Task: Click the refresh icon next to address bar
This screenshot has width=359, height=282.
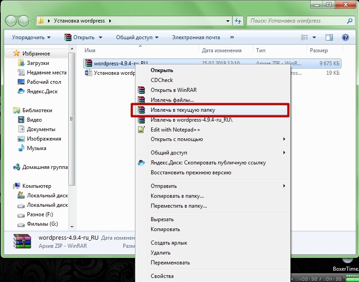Action: pyautogui.click(x=238, y=21)
